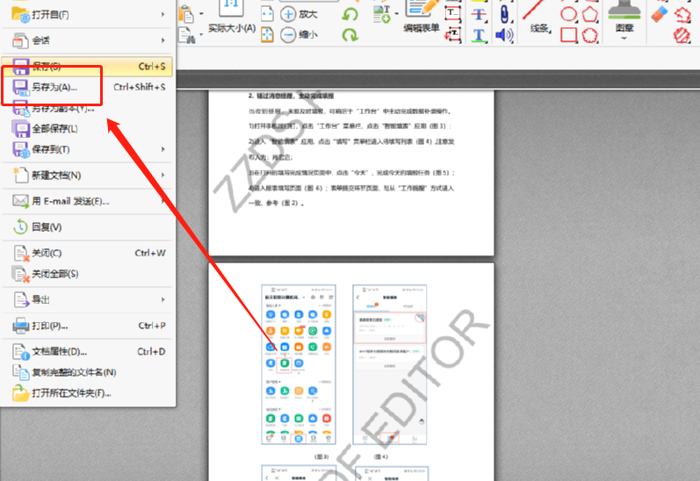Select the rectangle shape tool

pos(568,35)
